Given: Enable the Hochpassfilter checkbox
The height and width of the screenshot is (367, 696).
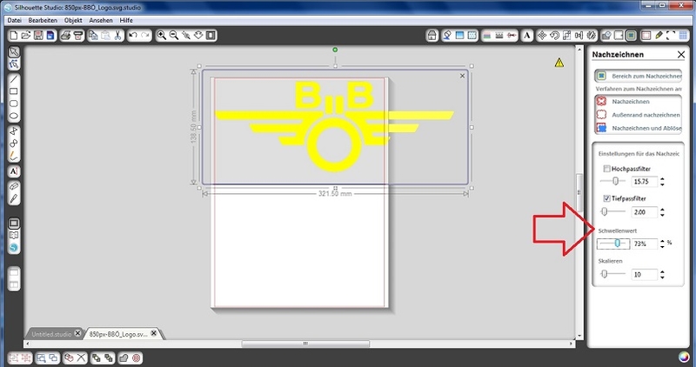Looking at the screenshot, I should [606, 168].
